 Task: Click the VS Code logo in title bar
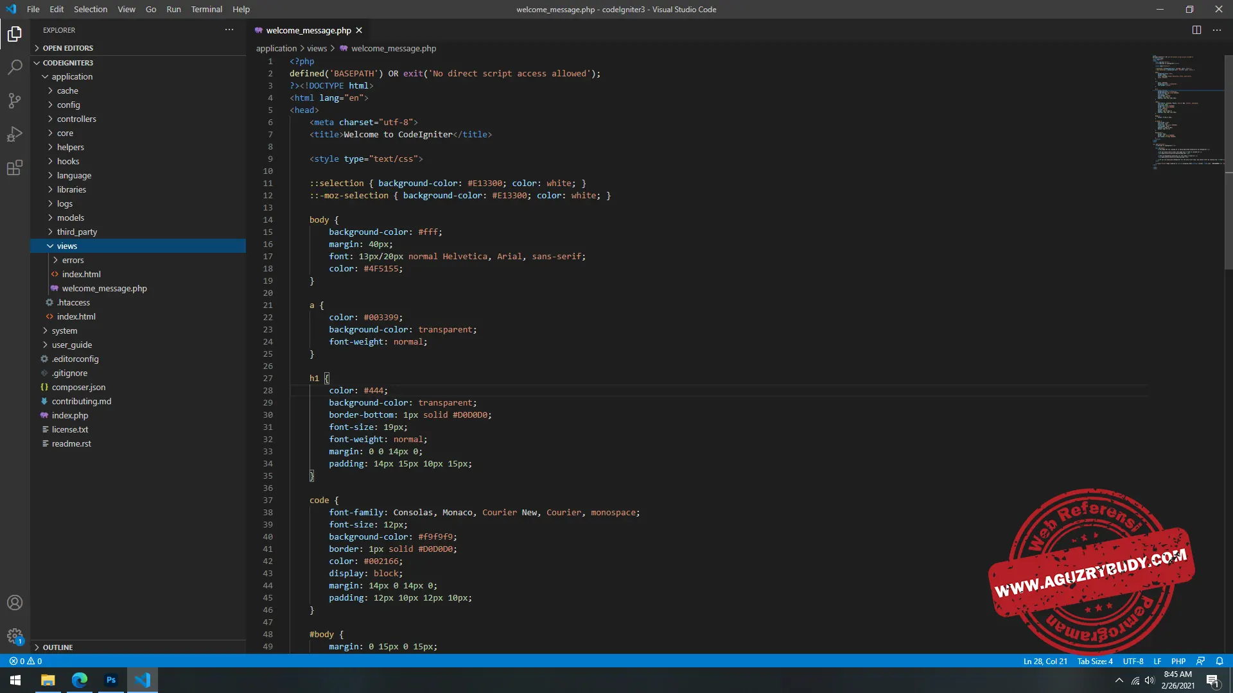coord(11,9)
